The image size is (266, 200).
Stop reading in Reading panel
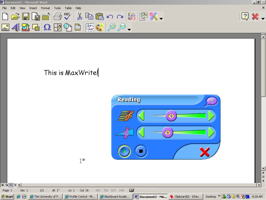[141, 151]
